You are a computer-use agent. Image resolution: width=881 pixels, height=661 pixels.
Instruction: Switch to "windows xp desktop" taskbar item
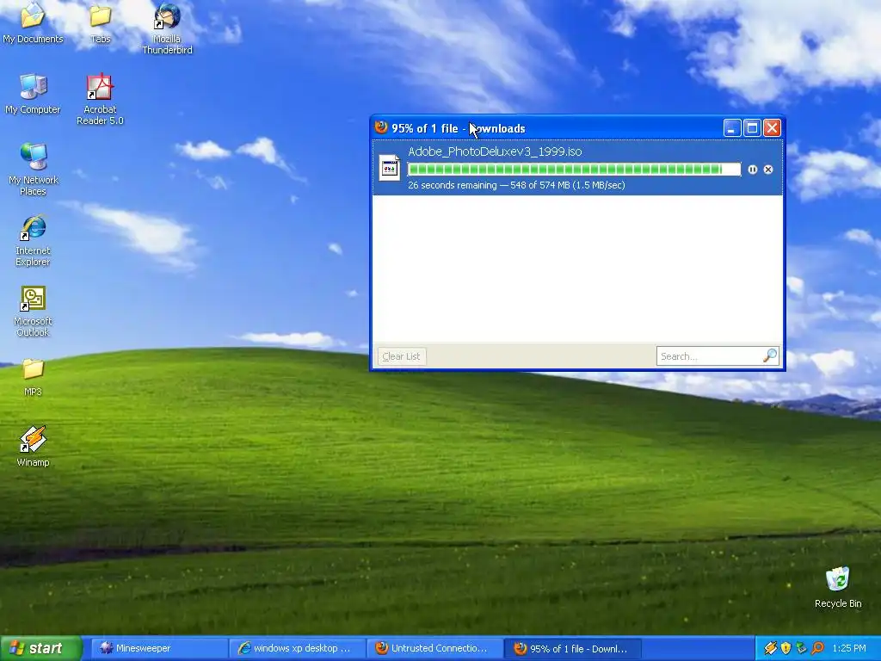pyautogui.click(x=297, y=649)
